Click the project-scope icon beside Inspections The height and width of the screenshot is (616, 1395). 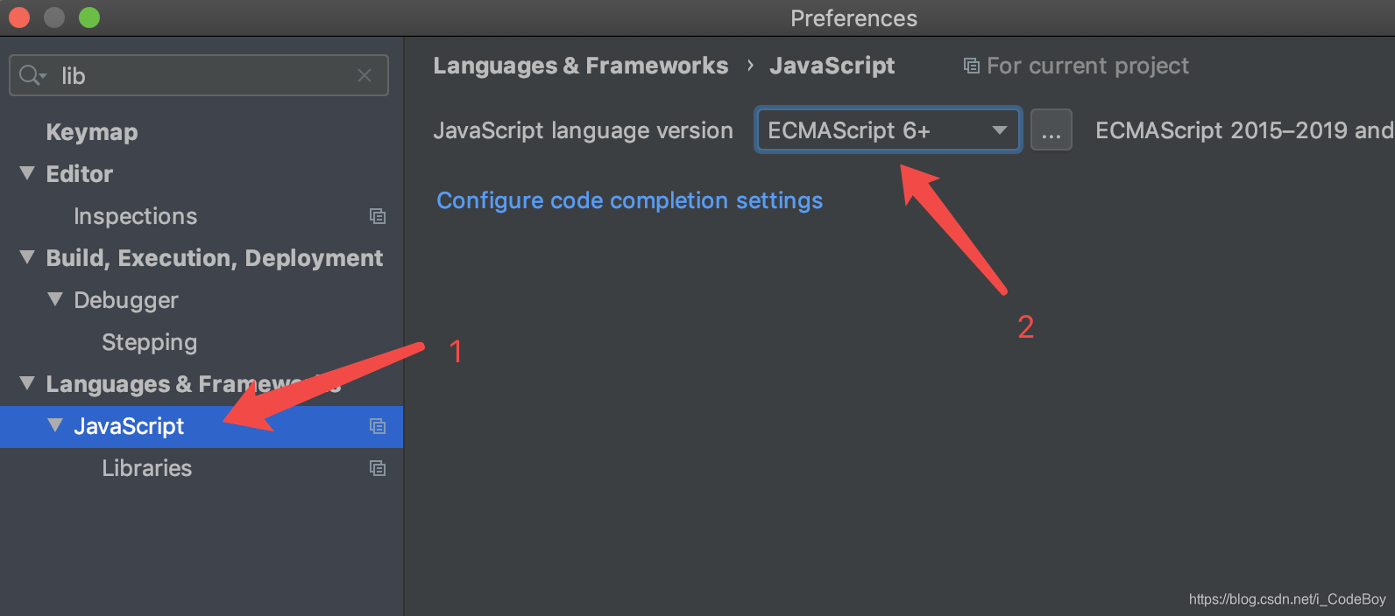(378, 216)
